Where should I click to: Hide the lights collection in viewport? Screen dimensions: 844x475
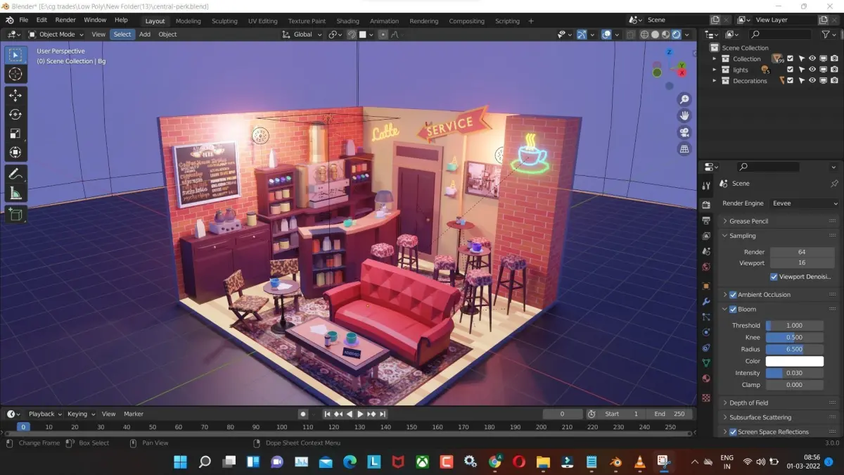tap(812, 70)
